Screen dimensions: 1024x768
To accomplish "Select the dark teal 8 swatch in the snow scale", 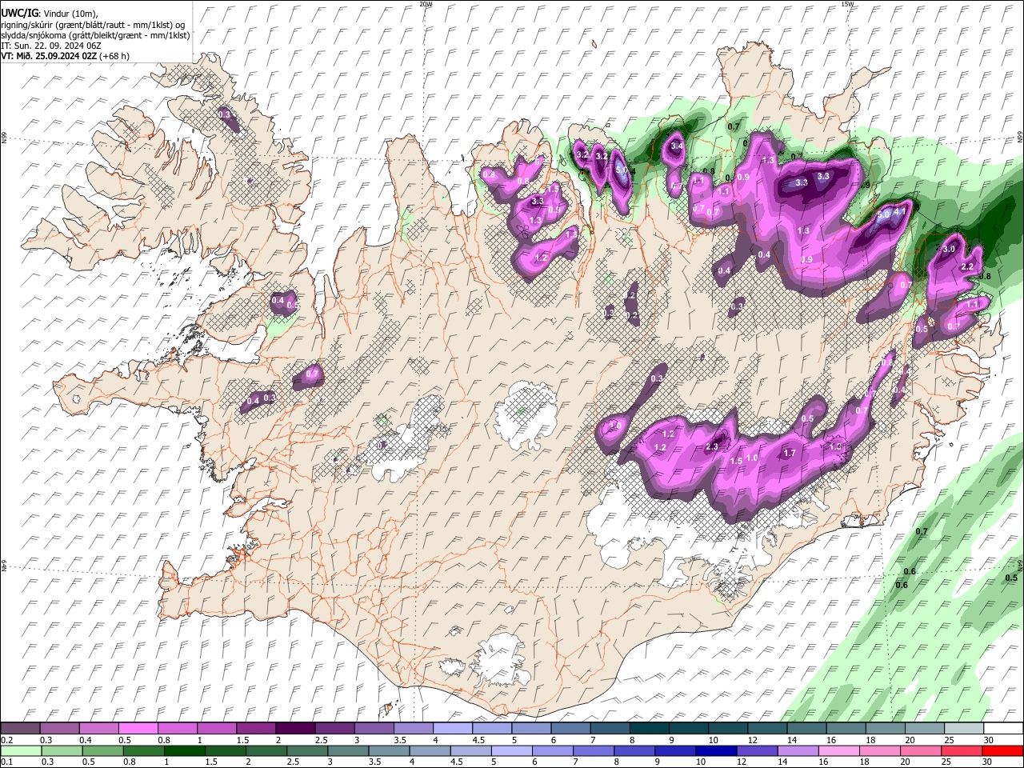I will point(648,729).
